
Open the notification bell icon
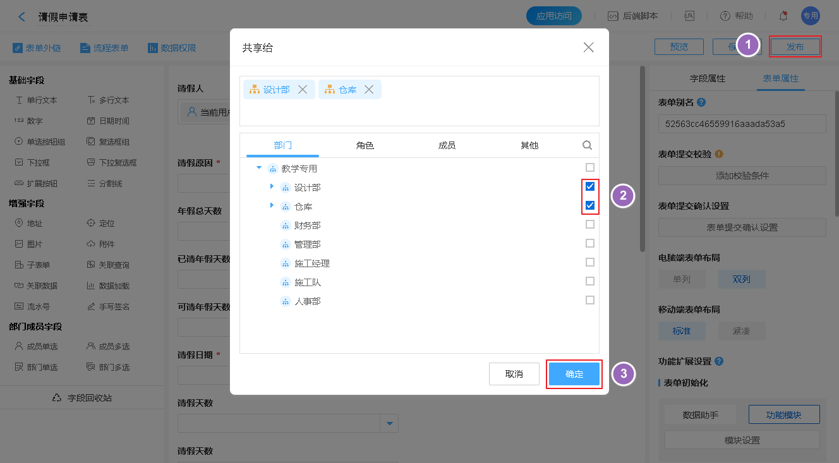click(x=783, y=16)
